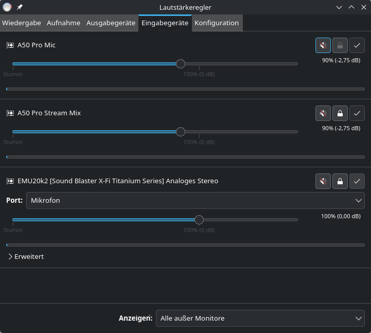Screen dimensions: 371x333
Task: Click A50 Pro Mic volume slider handle
Action: coord(181,64)
